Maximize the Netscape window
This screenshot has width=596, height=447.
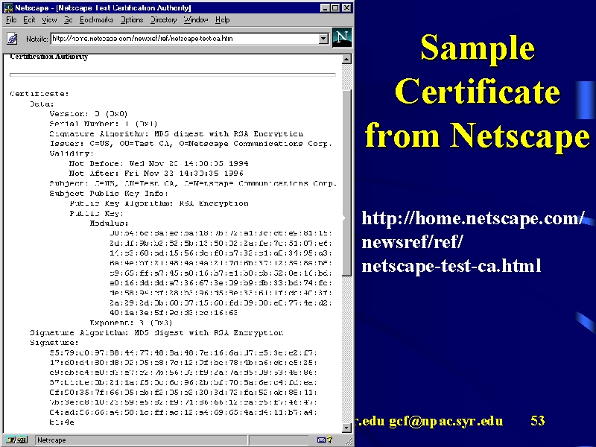pos(335,7)
